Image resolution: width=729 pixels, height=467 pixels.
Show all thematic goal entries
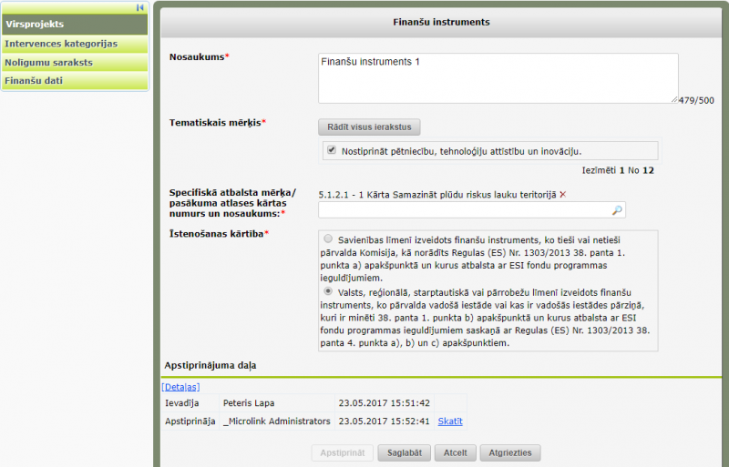pos(369,127)
